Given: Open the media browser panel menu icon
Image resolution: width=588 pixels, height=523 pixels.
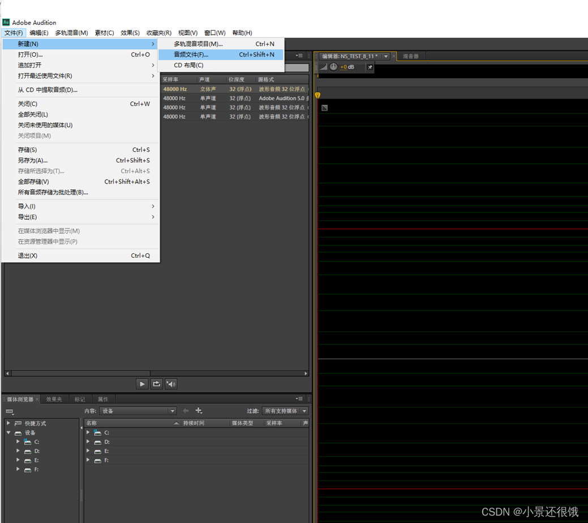Looking at the screenshot, I should (299, 398).
